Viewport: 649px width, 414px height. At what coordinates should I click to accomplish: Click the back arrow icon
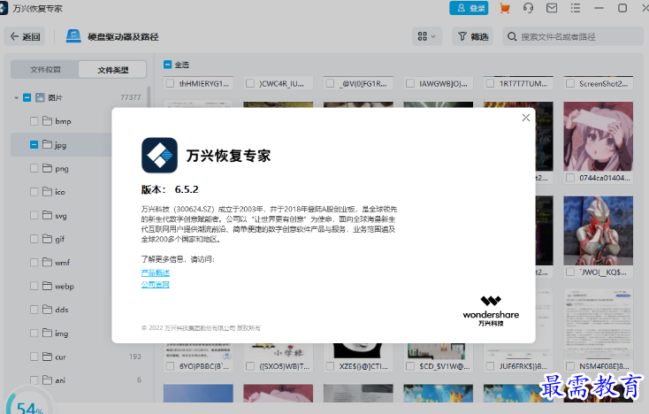click(x=14, y=36)
